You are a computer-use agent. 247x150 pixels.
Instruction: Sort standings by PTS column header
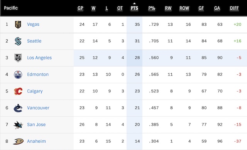(134, 8)
